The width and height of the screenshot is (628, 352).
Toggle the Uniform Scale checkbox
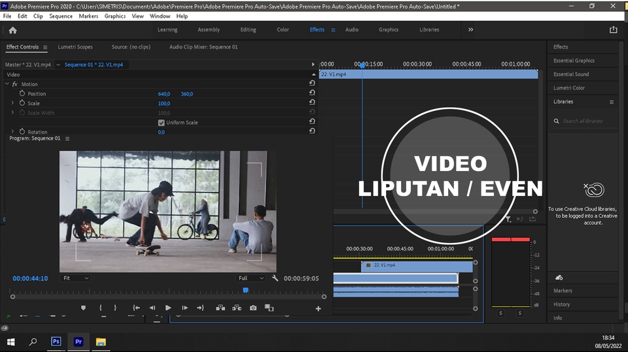pyautogui.click(x=162, y=123)
